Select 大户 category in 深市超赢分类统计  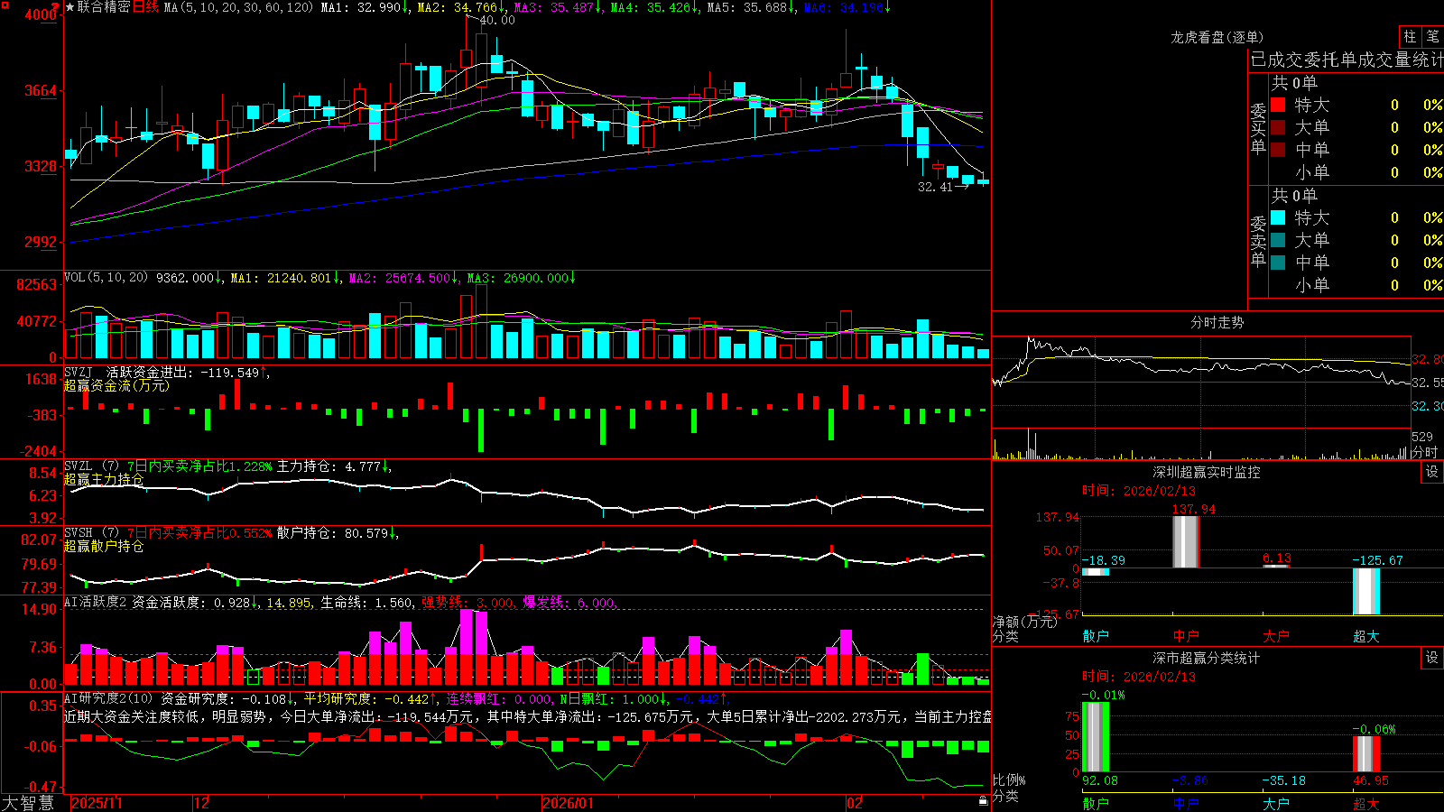[1276, 803]
